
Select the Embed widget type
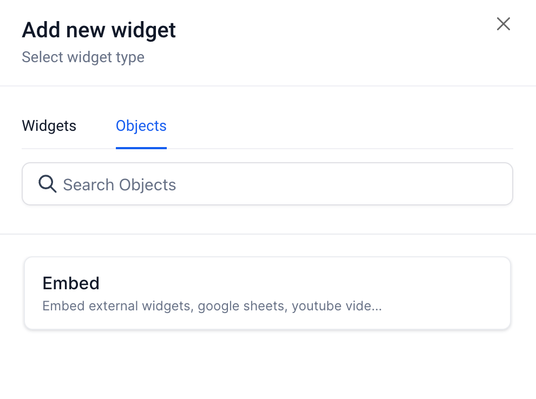pyautogui.click(x=267, y=293)
